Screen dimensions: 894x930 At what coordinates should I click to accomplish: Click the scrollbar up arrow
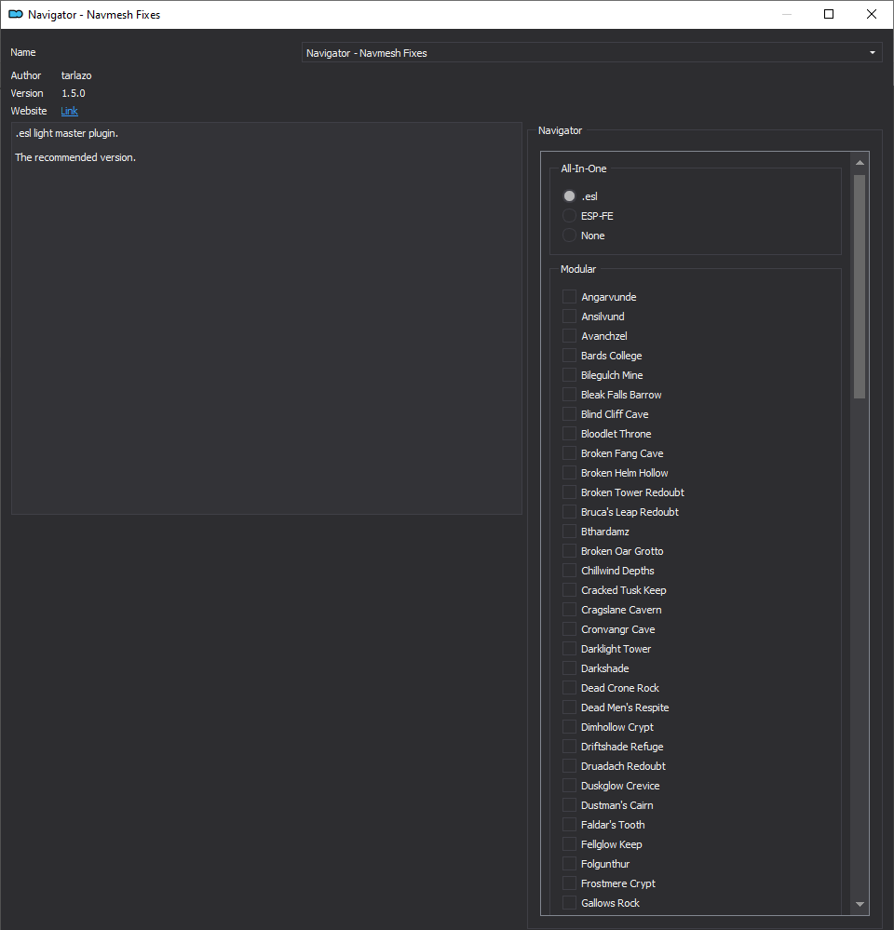click(860, 163)
